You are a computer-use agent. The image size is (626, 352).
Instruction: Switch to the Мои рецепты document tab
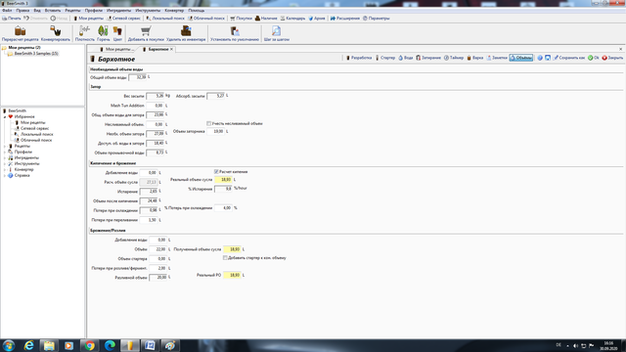117,49
